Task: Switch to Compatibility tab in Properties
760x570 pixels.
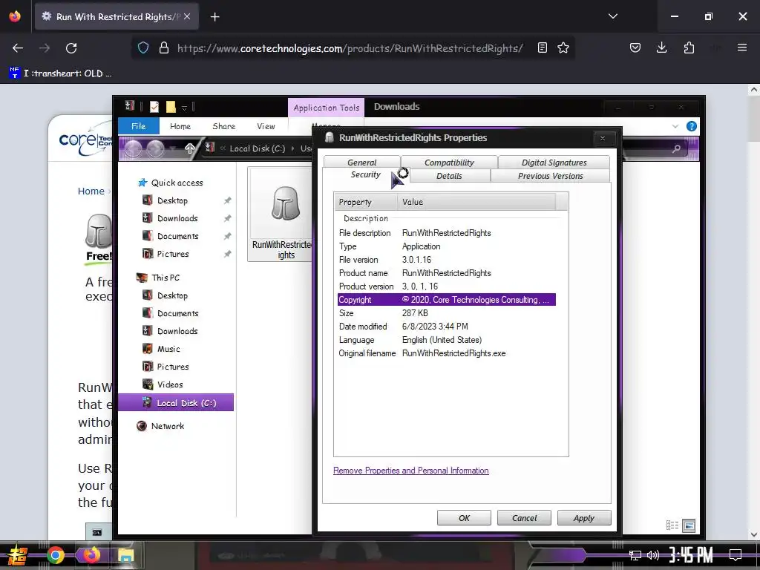Action: point(449,163)
